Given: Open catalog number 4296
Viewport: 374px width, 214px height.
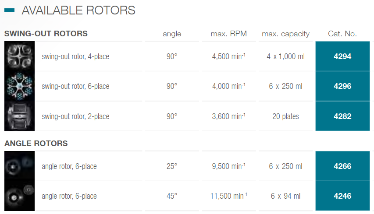Looking at the screenshot, I should tap(342, 86).
